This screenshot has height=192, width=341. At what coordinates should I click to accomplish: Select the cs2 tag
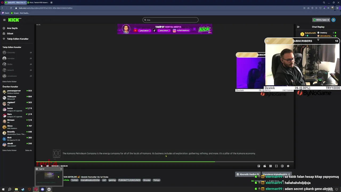point(104,180)
